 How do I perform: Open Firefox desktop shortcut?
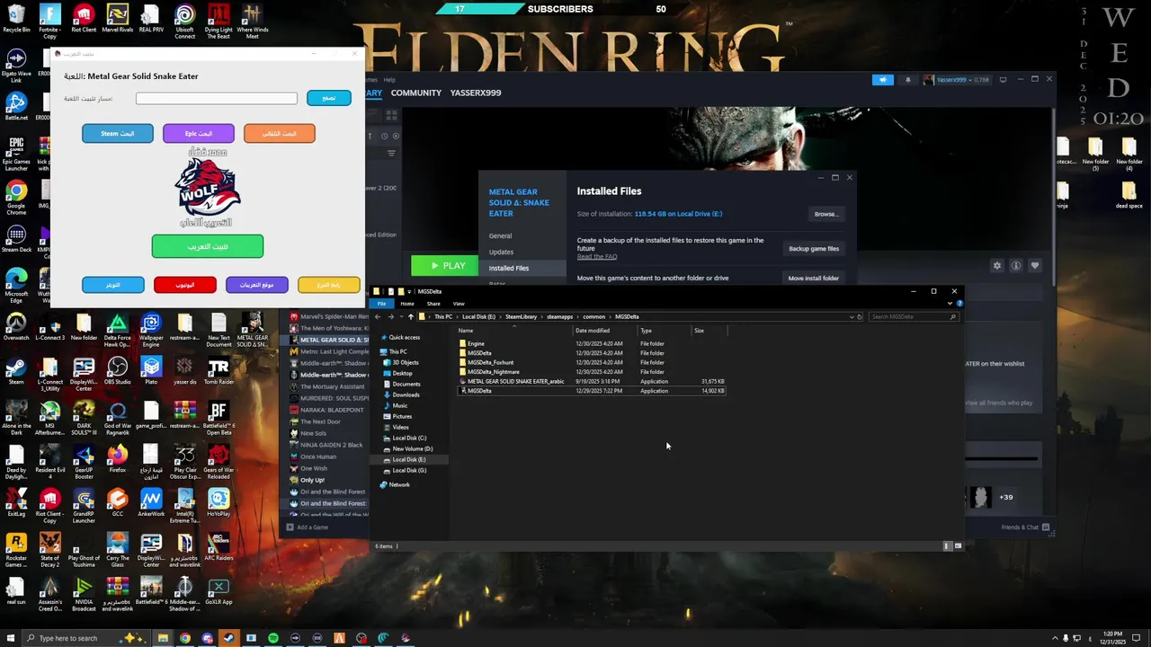pyautogui.click(x=117, y=458)
